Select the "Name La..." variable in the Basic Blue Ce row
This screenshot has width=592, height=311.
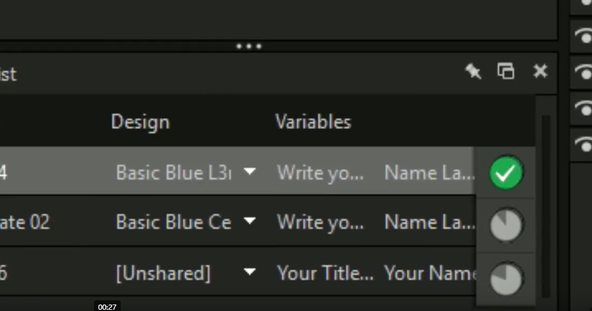429,222
